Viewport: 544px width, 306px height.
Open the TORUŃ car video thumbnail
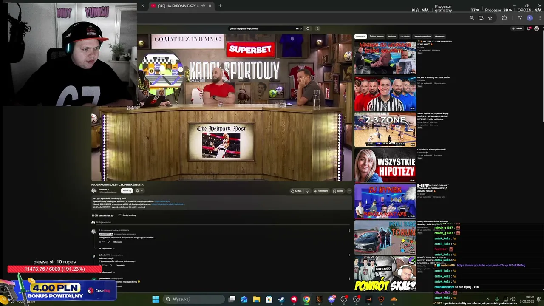pyautogui.click(x=385, y=237)
